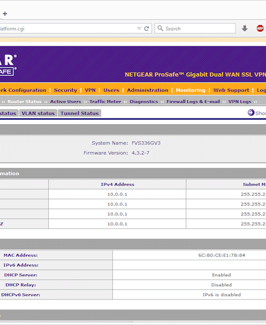Click the blue arrow Show icon

click(x=251, y=112)
